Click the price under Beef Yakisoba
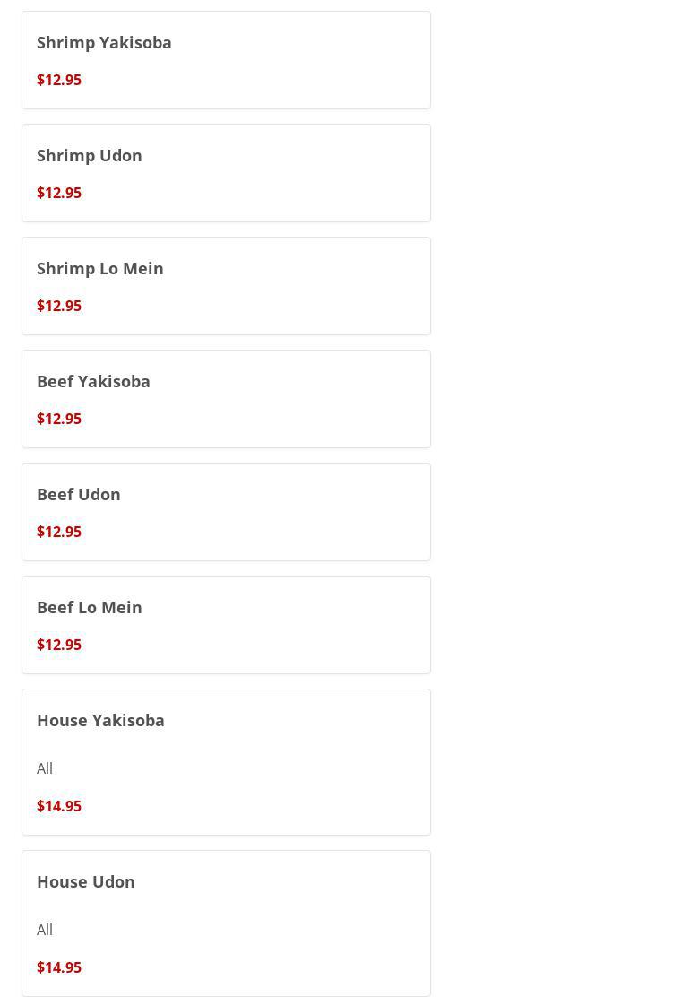Viewport: 690px width, 997px height. click(x=59, y=419)
